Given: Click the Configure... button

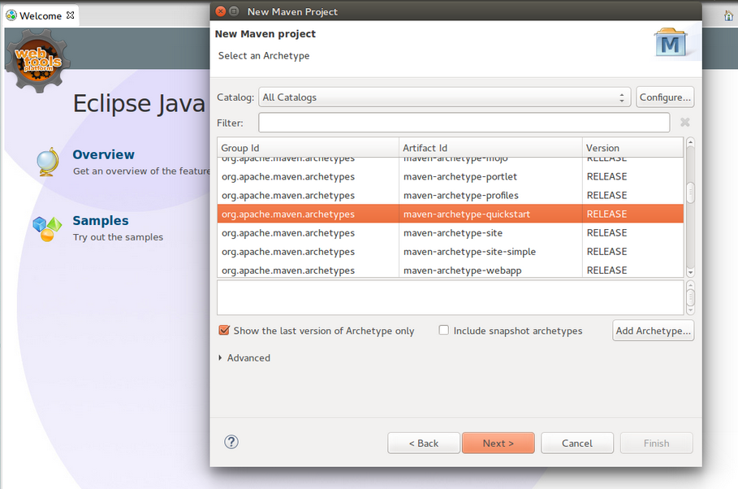Looking at the screenshot, I should tap(665, 97).
